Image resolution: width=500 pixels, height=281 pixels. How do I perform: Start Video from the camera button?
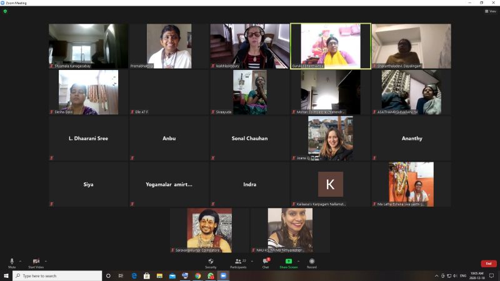click(x=36, y=262)
